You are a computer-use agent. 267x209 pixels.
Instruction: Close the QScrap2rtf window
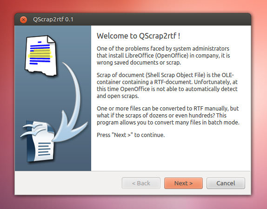click(x=24, y=20)
